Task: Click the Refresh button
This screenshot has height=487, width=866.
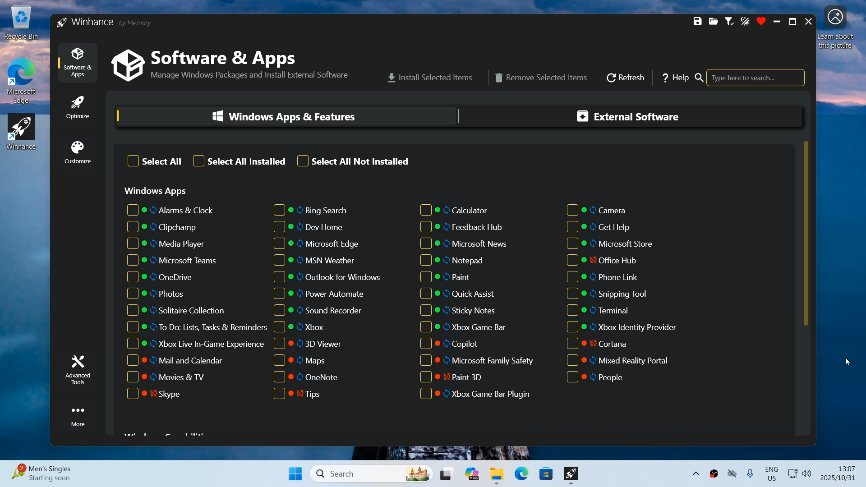Action: point(625,78)
